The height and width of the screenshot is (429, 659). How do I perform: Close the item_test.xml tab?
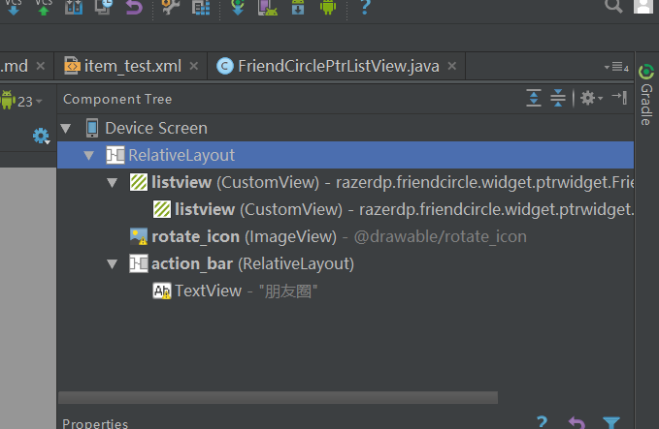(193, 66)
